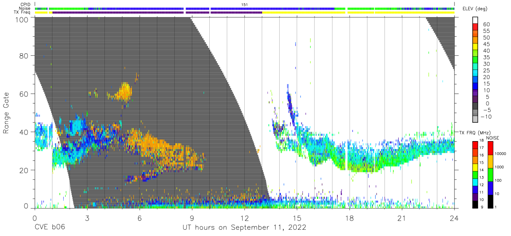Viewport: 511px width, 236px height.
Task: Click the white top segment of the ELEV colorbar
Action: pos(475,21)
